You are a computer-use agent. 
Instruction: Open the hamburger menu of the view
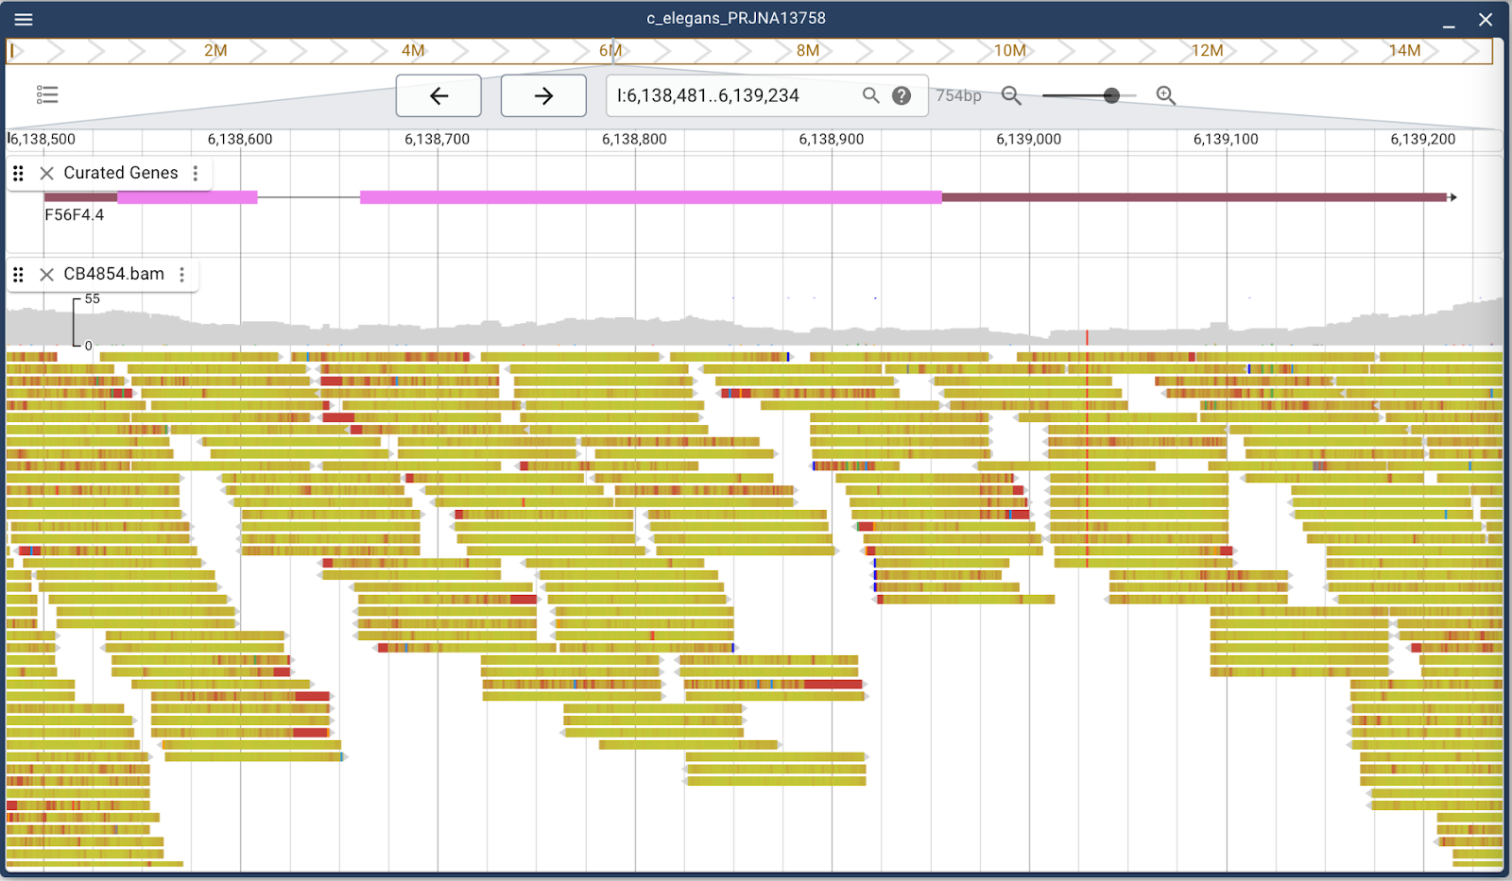tap(24, 19)
